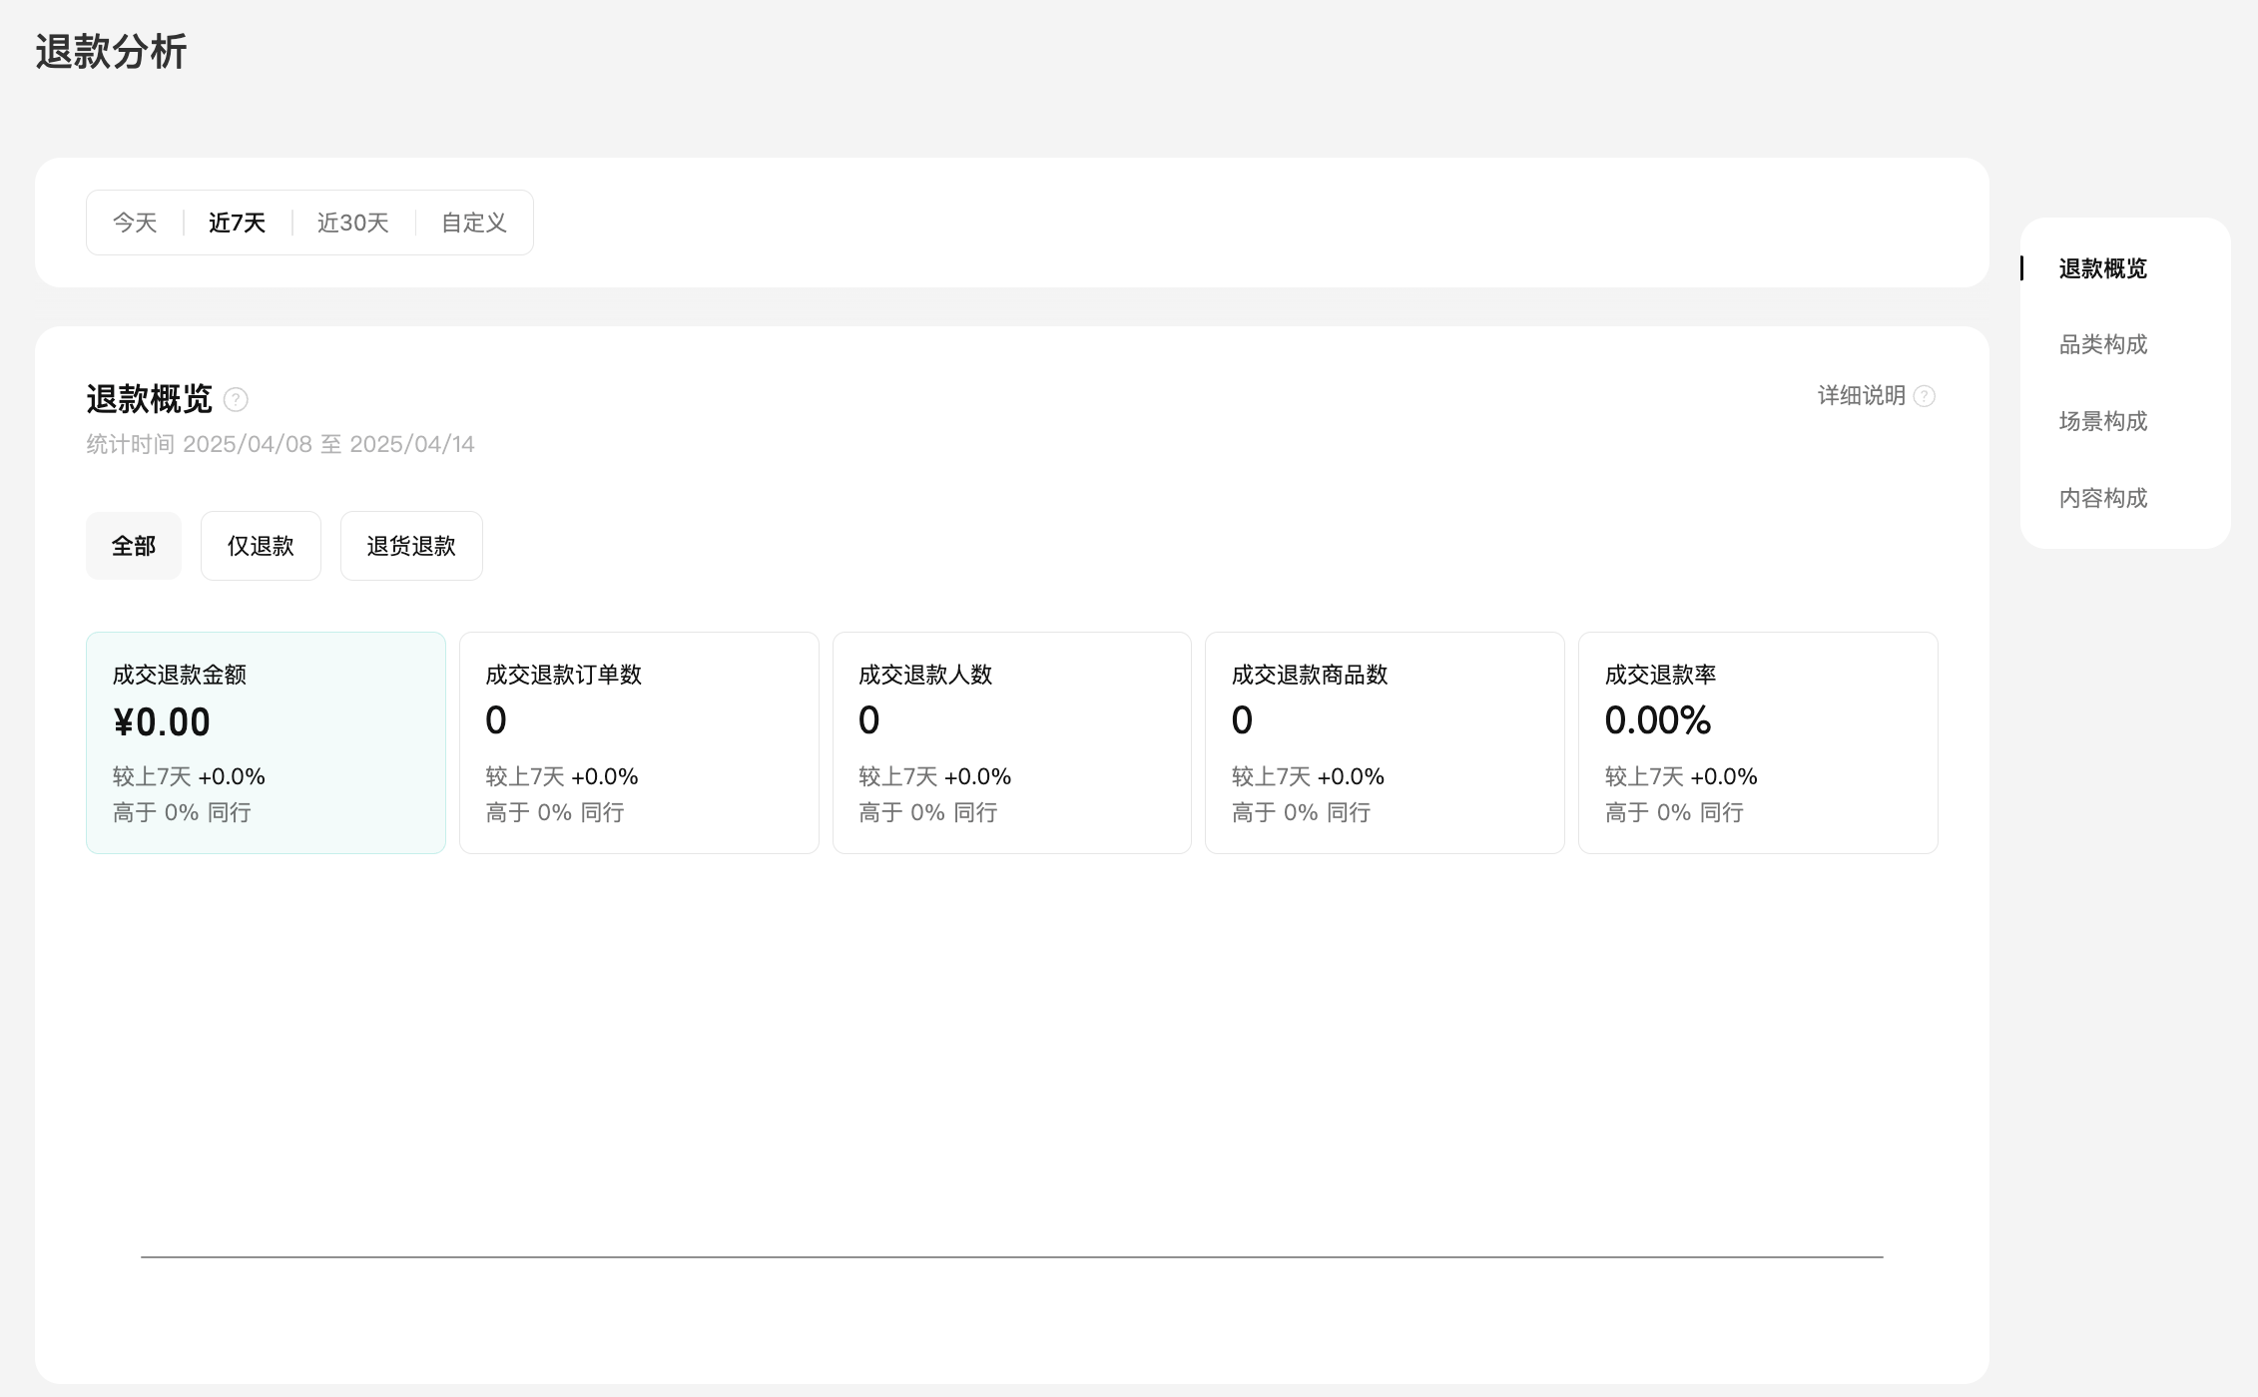Click question mark icon next to 详细说明
The width and height of the screenshot is (2258, 1397).
click(1925, 397)
